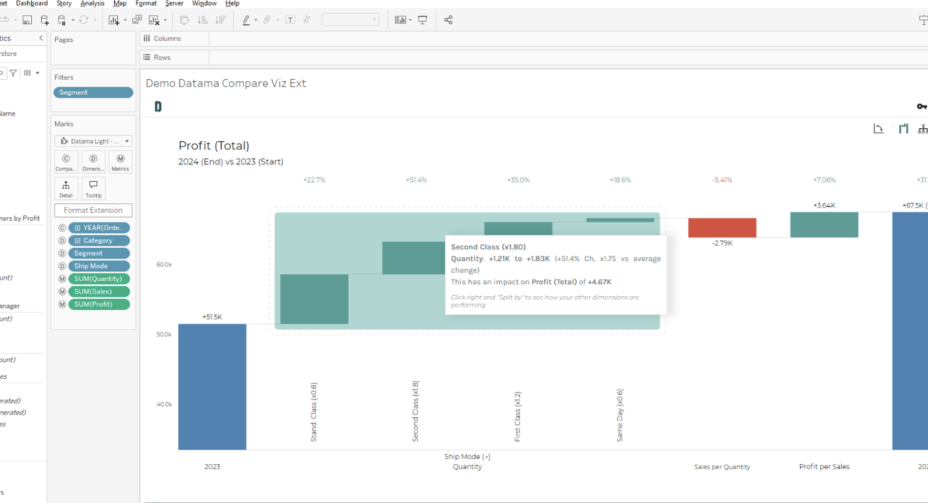928x503 pixels.
Task: Collapse the left data pane
Action: tap(41, 38)
